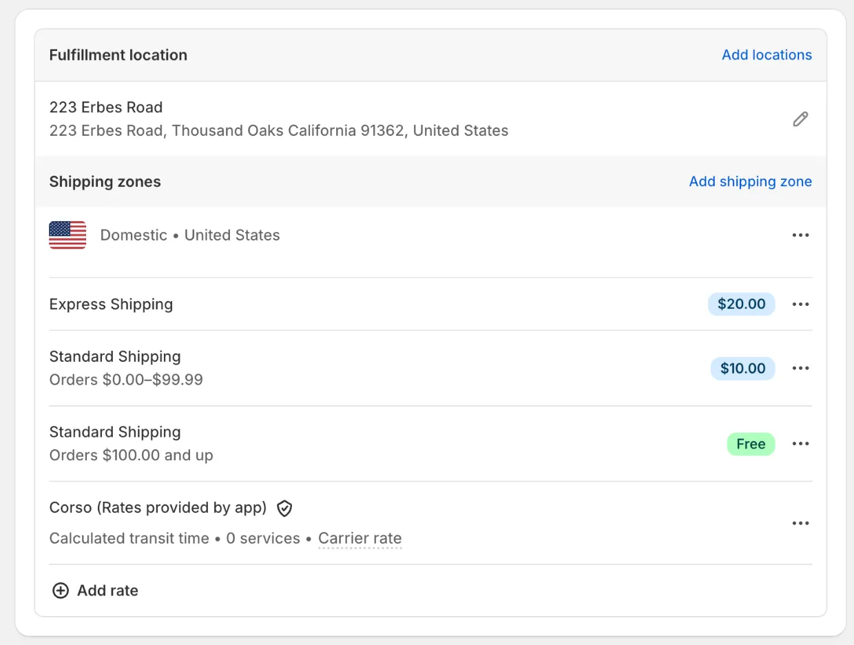This screenshot has width=854, height=645.
Task: Click the shield icon next to Corso
Action: (x=284, y=509)
